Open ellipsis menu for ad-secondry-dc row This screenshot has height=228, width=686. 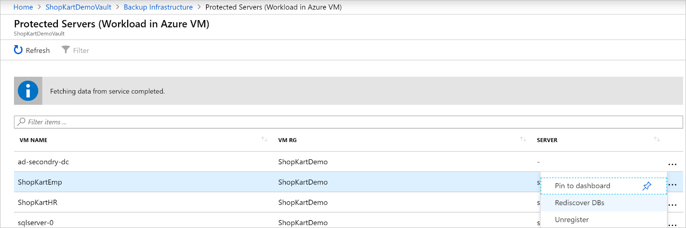point(673,163)
